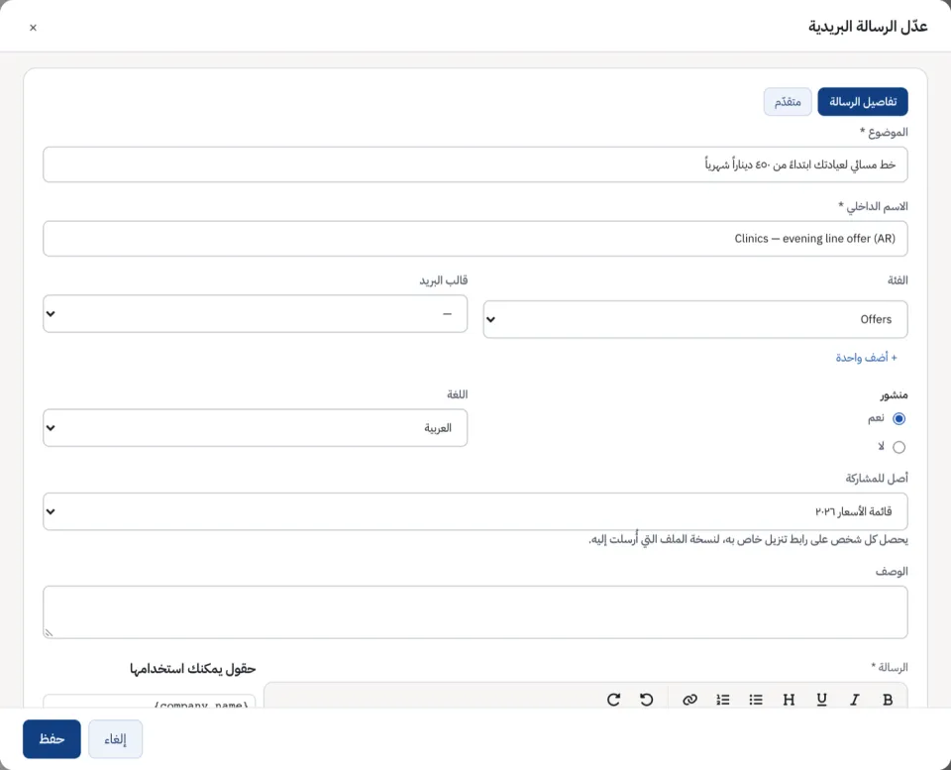The image size is (951, 770).
Task: Apply italic formatting in message editor
Action: pyautogui.click(x=855, y=700)
